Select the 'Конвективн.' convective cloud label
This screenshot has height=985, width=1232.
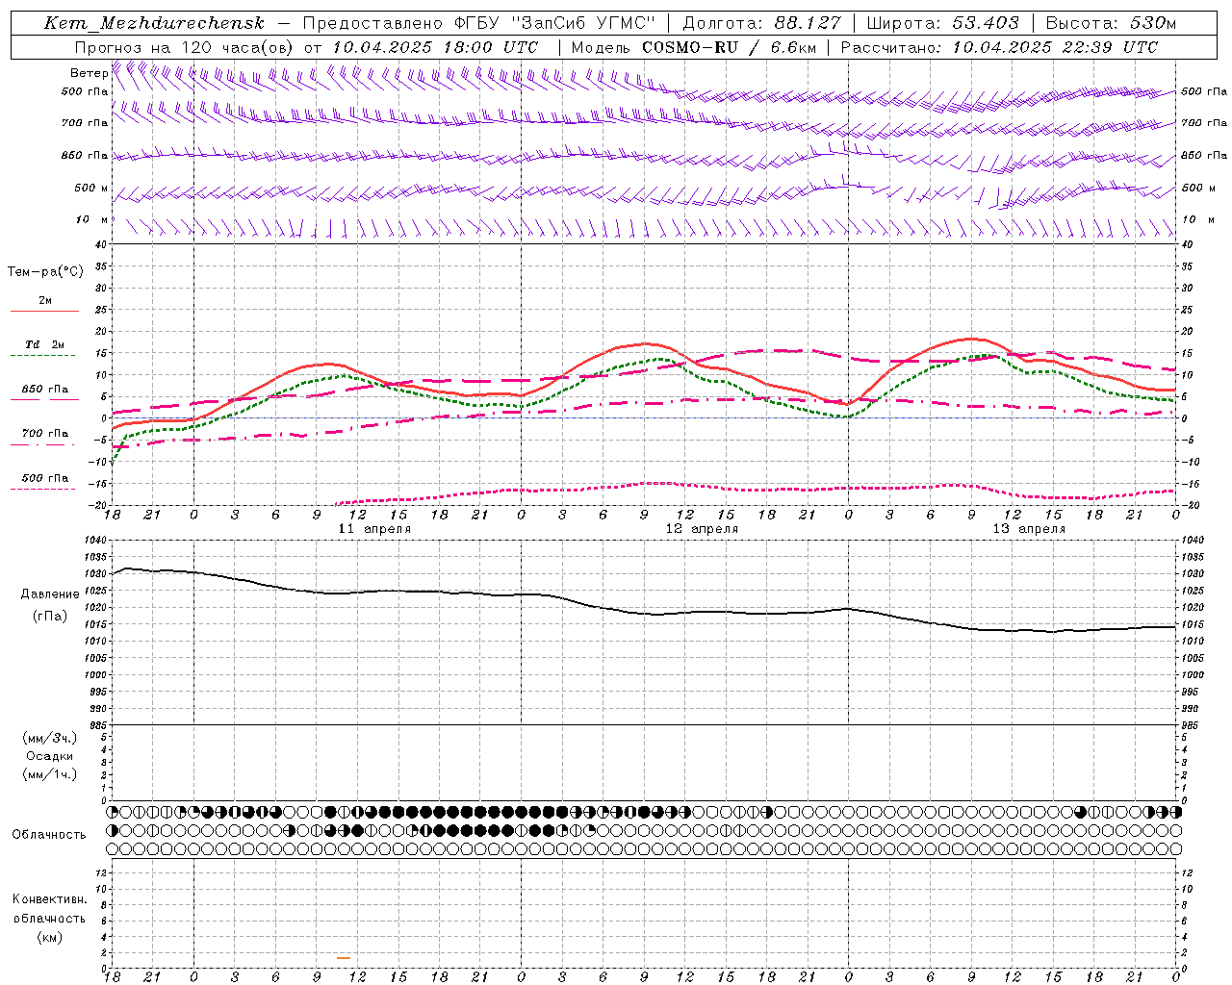click(x=49, y=899)
